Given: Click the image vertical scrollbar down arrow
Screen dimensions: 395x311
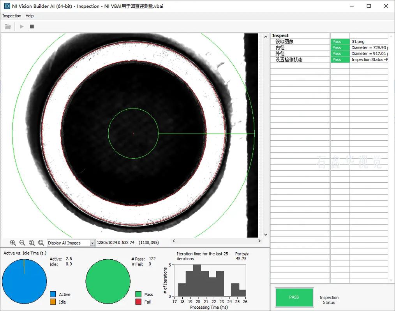Looking at the screenshot, I should [266, 234].
